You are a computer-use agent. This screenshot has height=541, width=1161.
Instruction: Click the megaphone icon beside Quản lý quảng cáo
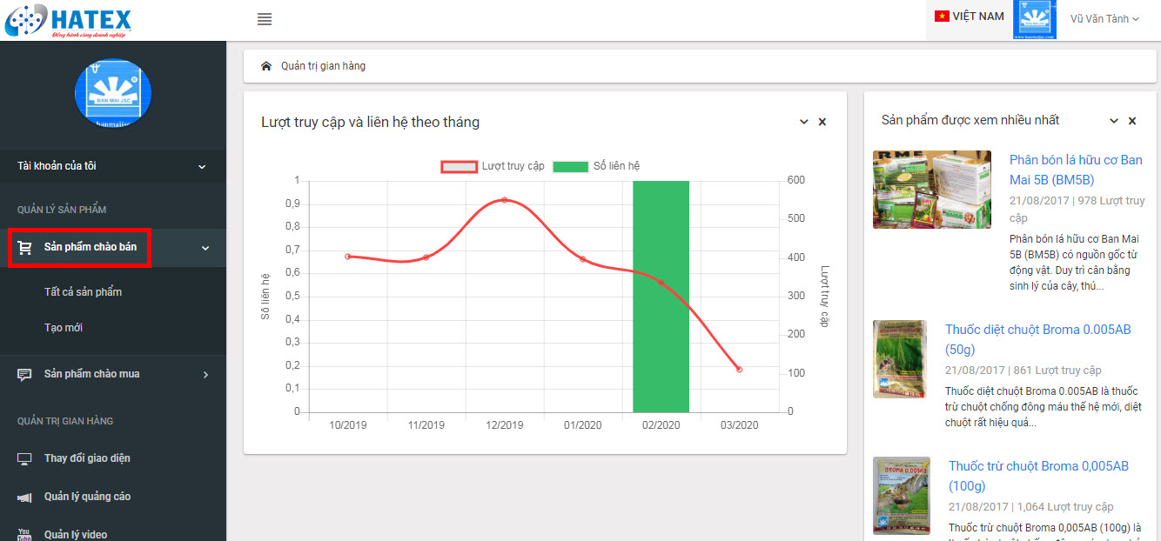[x=25, y=497]
